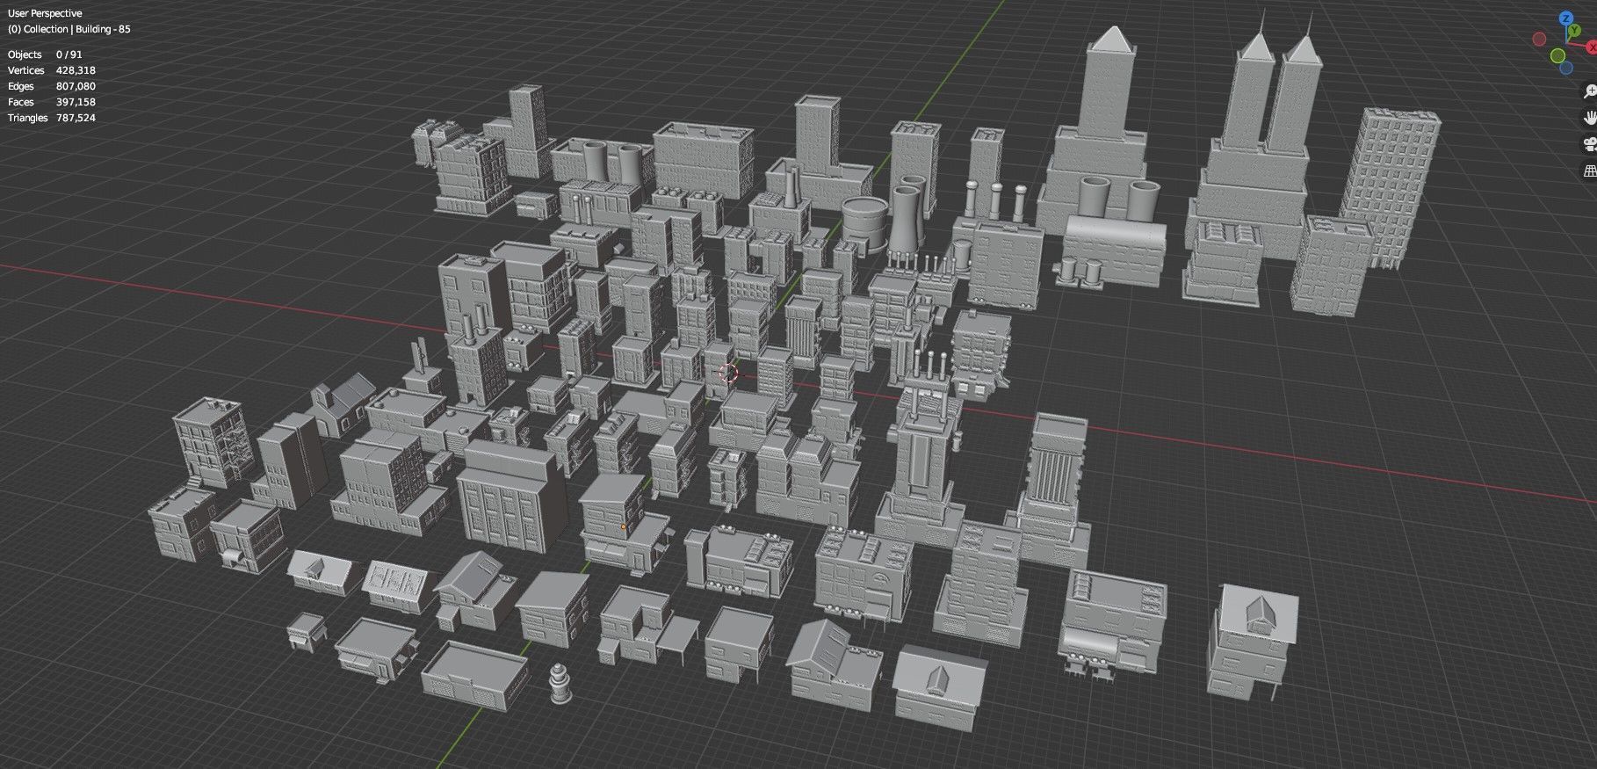Image resolution: width=1597 pixels, height=769 pixels.
Task: Click the zoom magnifier viewport icon
Action: (1590, 91)
